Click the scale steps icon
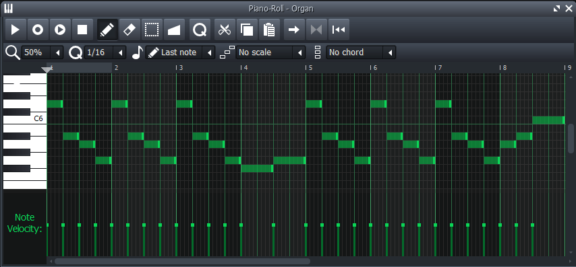576x267 pixels. tap(227, 52)
